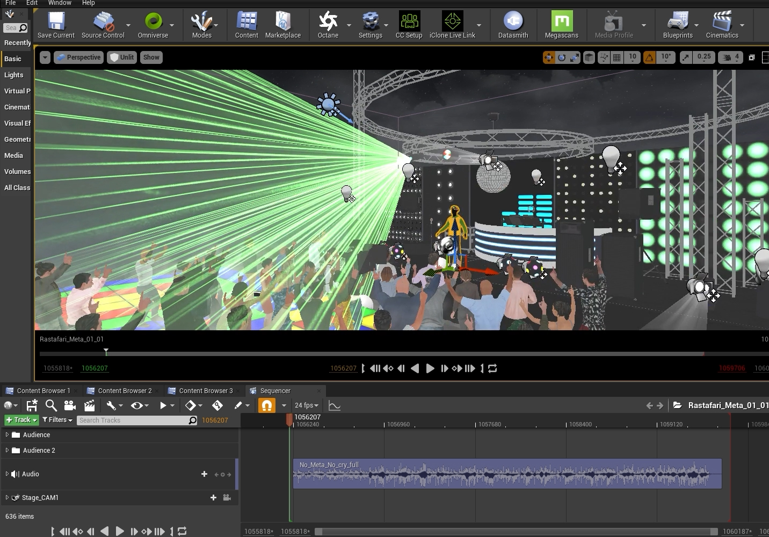Toggle the viewport scale snapping icon
The width and height of the screenshot is (769, 537).
coord(686,57)
